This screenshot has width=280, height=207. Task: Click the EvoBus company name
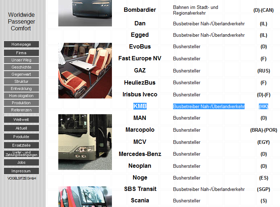[140, 46]
